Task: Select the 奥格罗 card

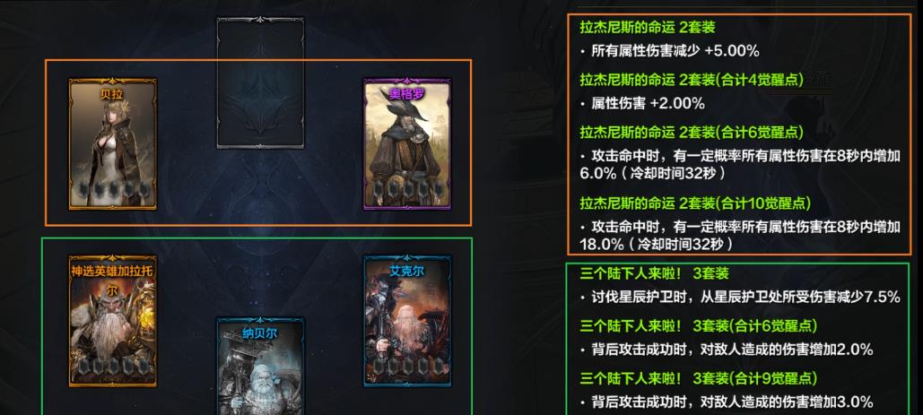Action: click(407, 144)
